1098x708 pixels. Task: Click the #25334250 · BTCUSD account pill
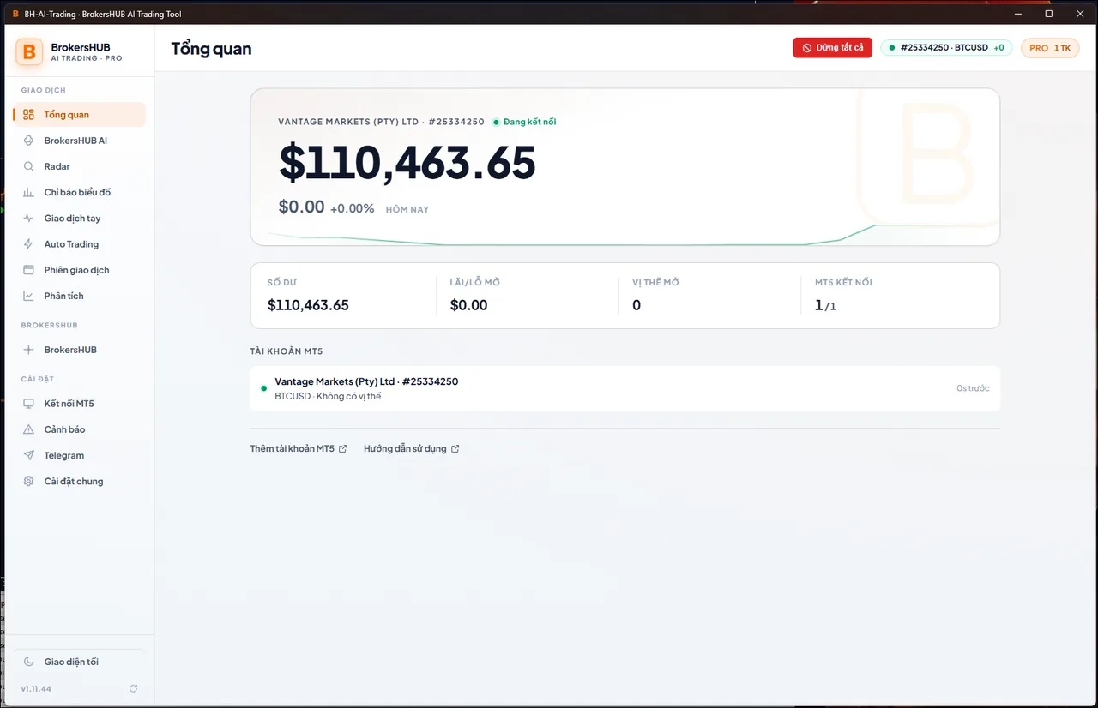(x=947, y=48)
